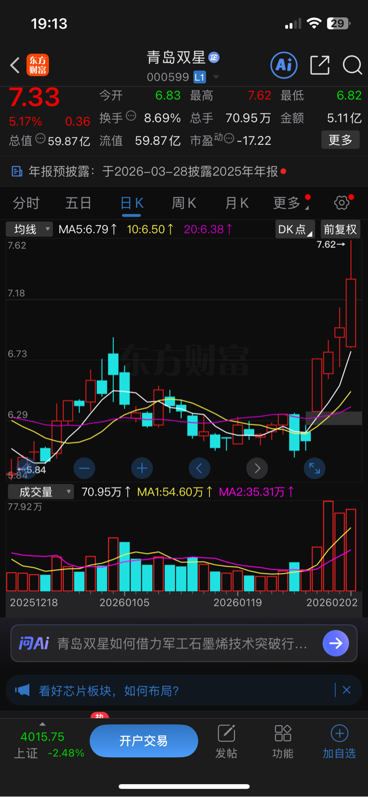
Task: Expand chart to fullscreen icon
Action: 314,468
